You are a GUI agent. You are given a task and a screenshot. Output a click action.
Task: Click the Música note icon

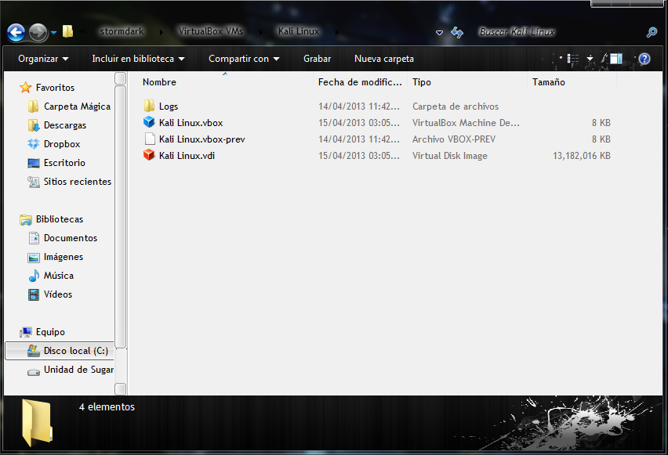point(34,276)
